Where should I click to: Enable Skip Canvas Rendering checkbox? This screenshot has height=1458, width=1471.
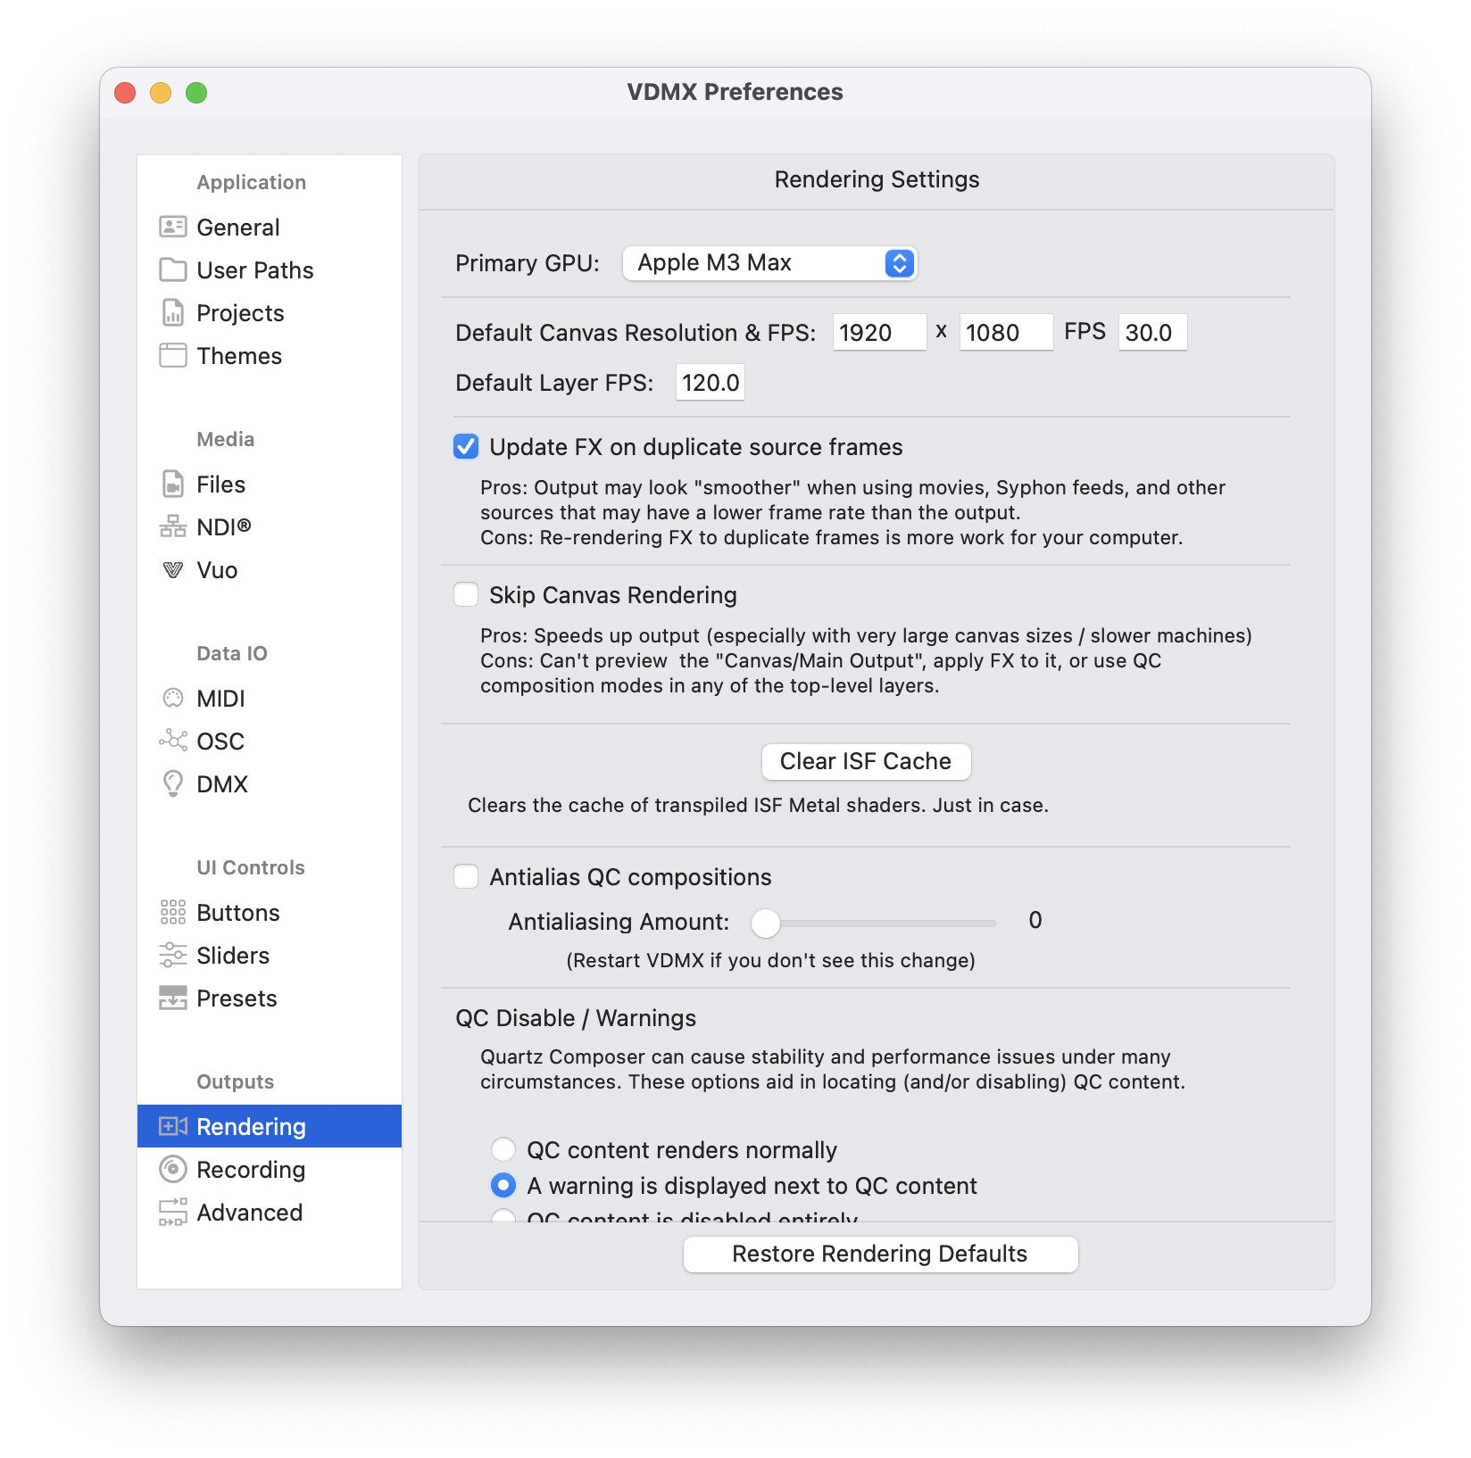[466, 595]
